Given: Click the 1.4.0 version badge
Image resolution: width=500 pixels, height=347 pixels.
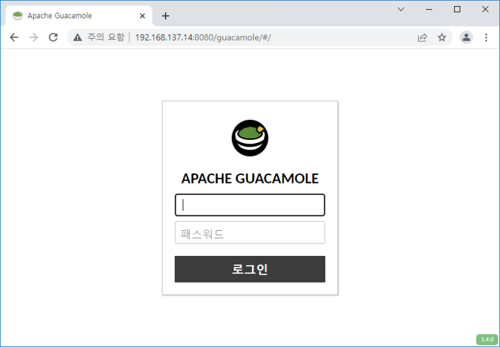Looking at the screenshot, I should (x=487, y=340).
